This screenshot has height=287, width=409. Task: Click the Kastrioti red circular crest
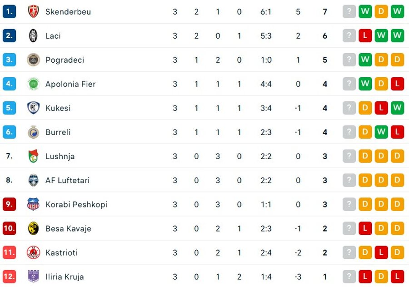(33, 252)
